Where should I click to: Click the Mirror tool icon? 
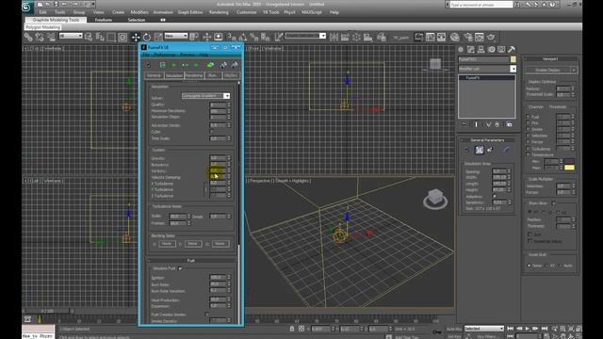tap(334, 37)
